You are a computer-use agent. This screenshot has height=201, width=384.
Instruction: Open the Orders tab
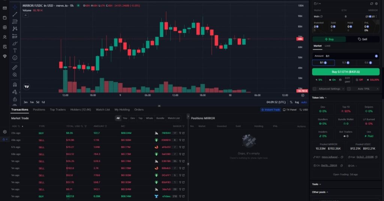(139, 109)
